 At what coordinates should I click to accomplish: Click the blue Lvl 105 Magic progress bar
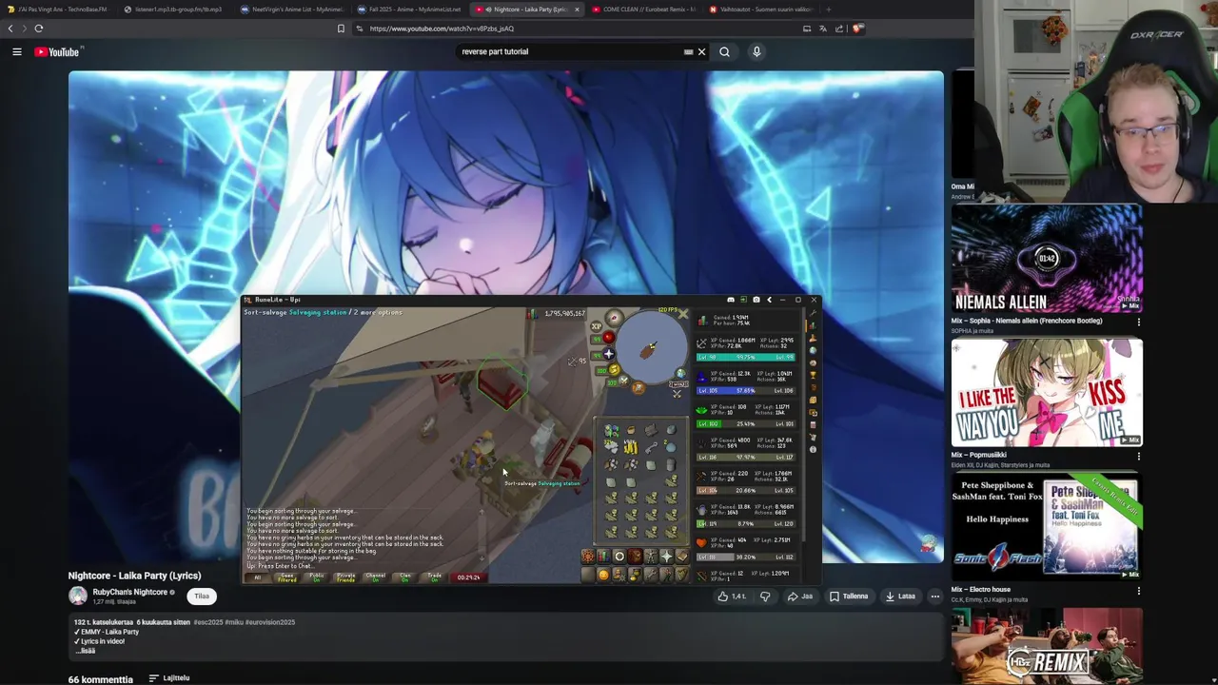pyautogui.click(x=746, y=390)
